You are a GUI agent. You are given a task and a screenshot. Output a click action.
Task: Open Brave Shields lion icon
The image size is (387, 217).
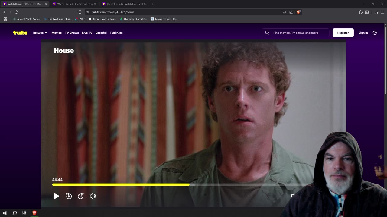click(298, 12)
